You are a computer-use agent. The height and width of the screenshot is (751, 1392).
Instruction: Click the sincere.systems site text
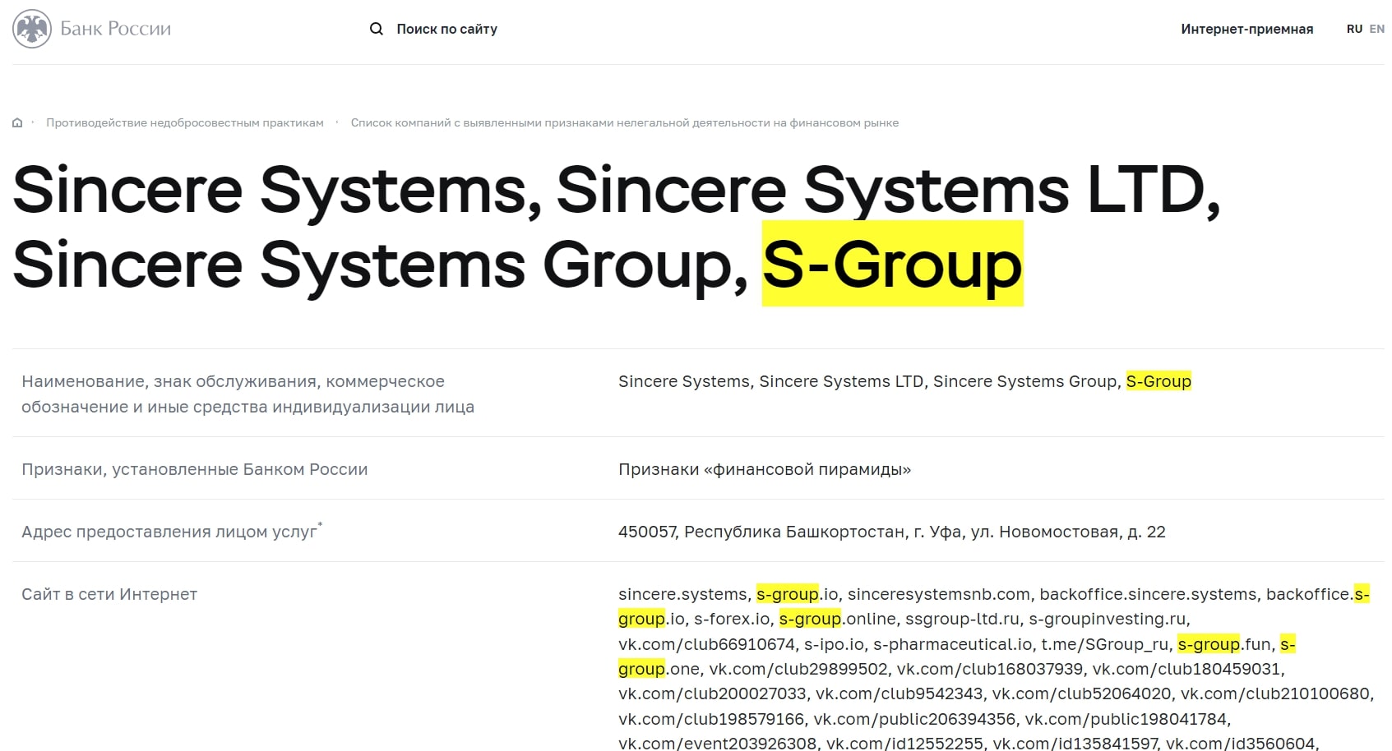click(682, 594)
